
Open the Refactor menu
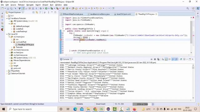coord(21,5)
